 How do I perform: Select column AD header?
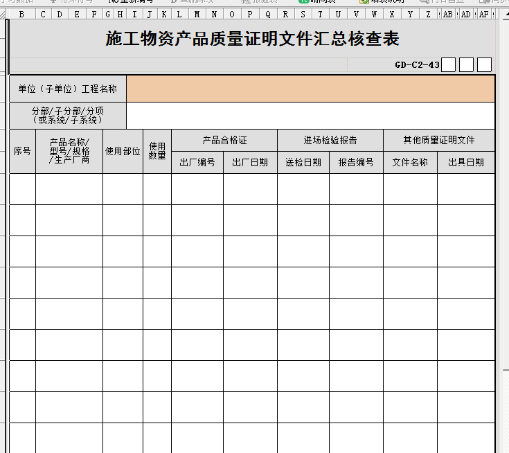[x=466, y=14]
